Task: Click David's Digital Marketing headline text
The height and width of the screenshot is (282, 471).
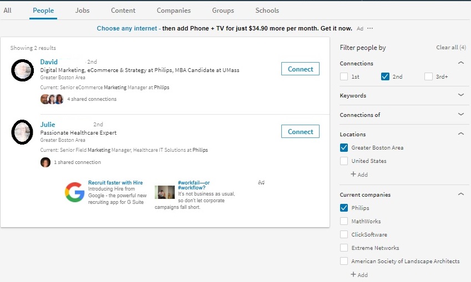Action: tap(140, 70)
